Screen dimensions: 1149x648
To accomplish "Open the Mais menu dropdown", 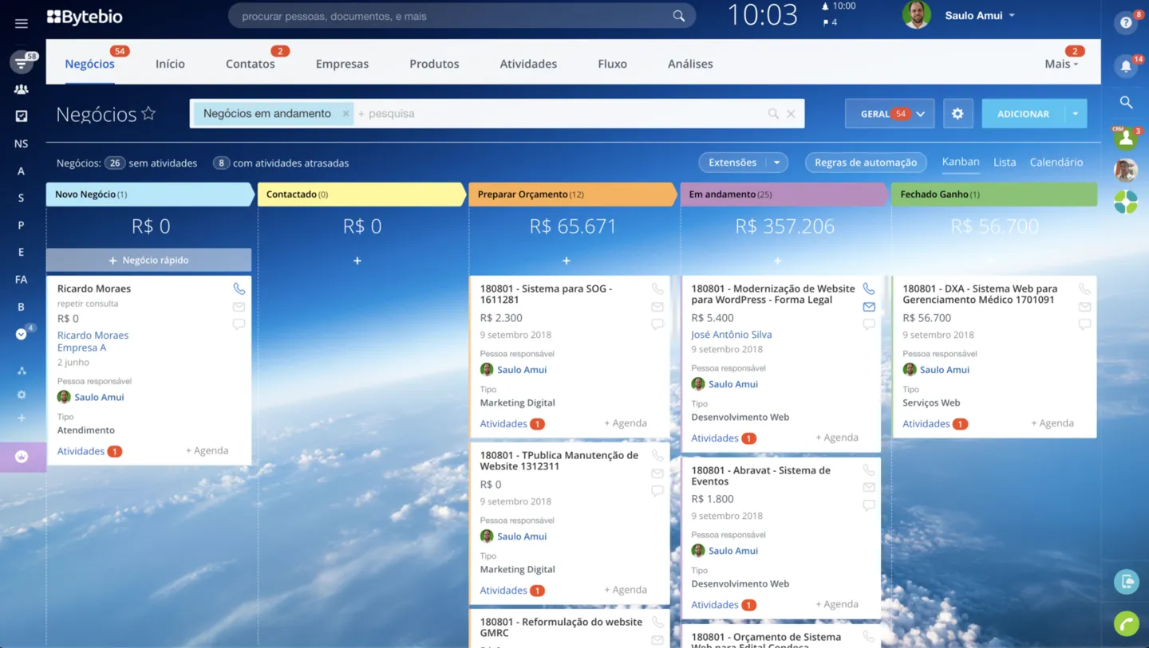I will 1061,64.
